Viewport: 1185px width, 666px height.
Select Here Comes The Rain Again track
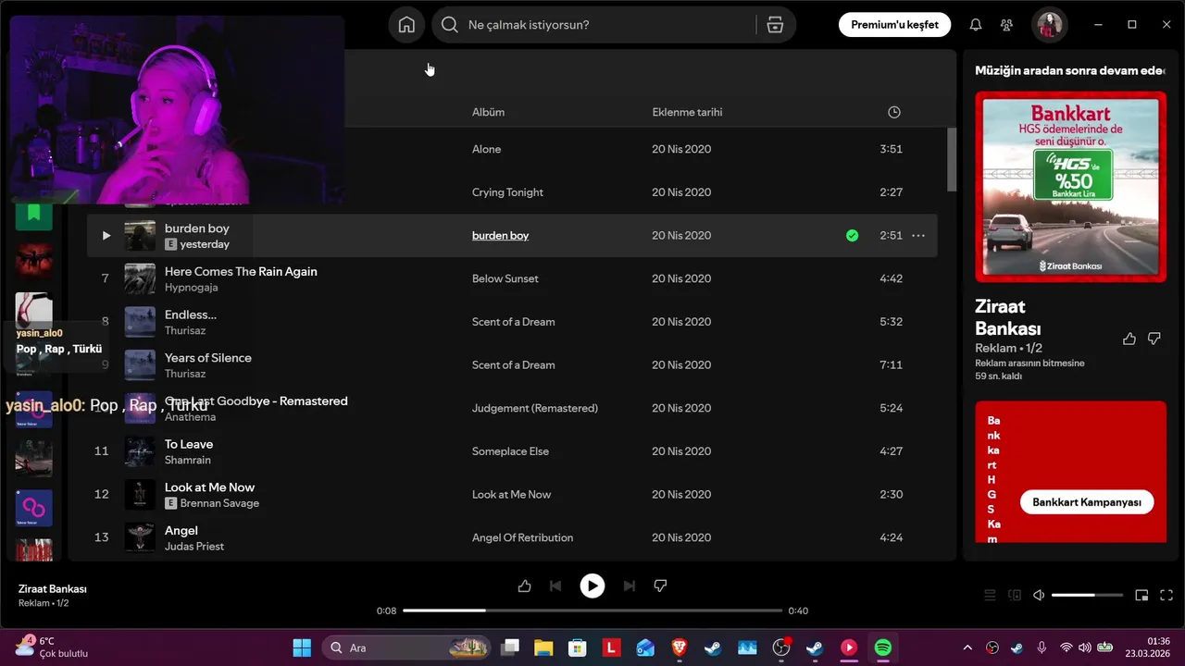click(241, 271)
